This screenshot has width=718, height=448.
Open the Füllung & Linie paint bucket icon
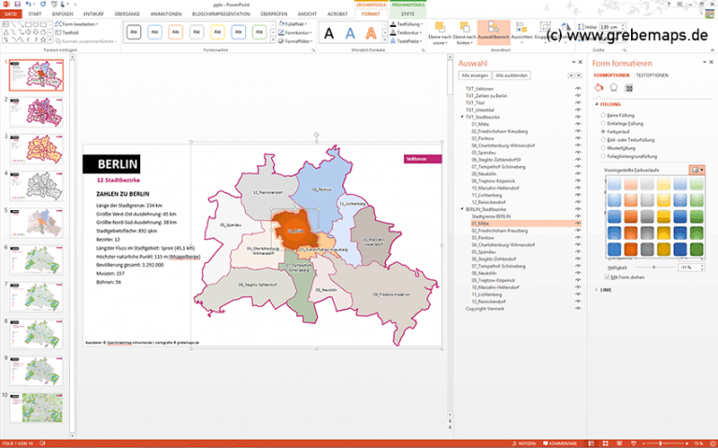(598, 88)
